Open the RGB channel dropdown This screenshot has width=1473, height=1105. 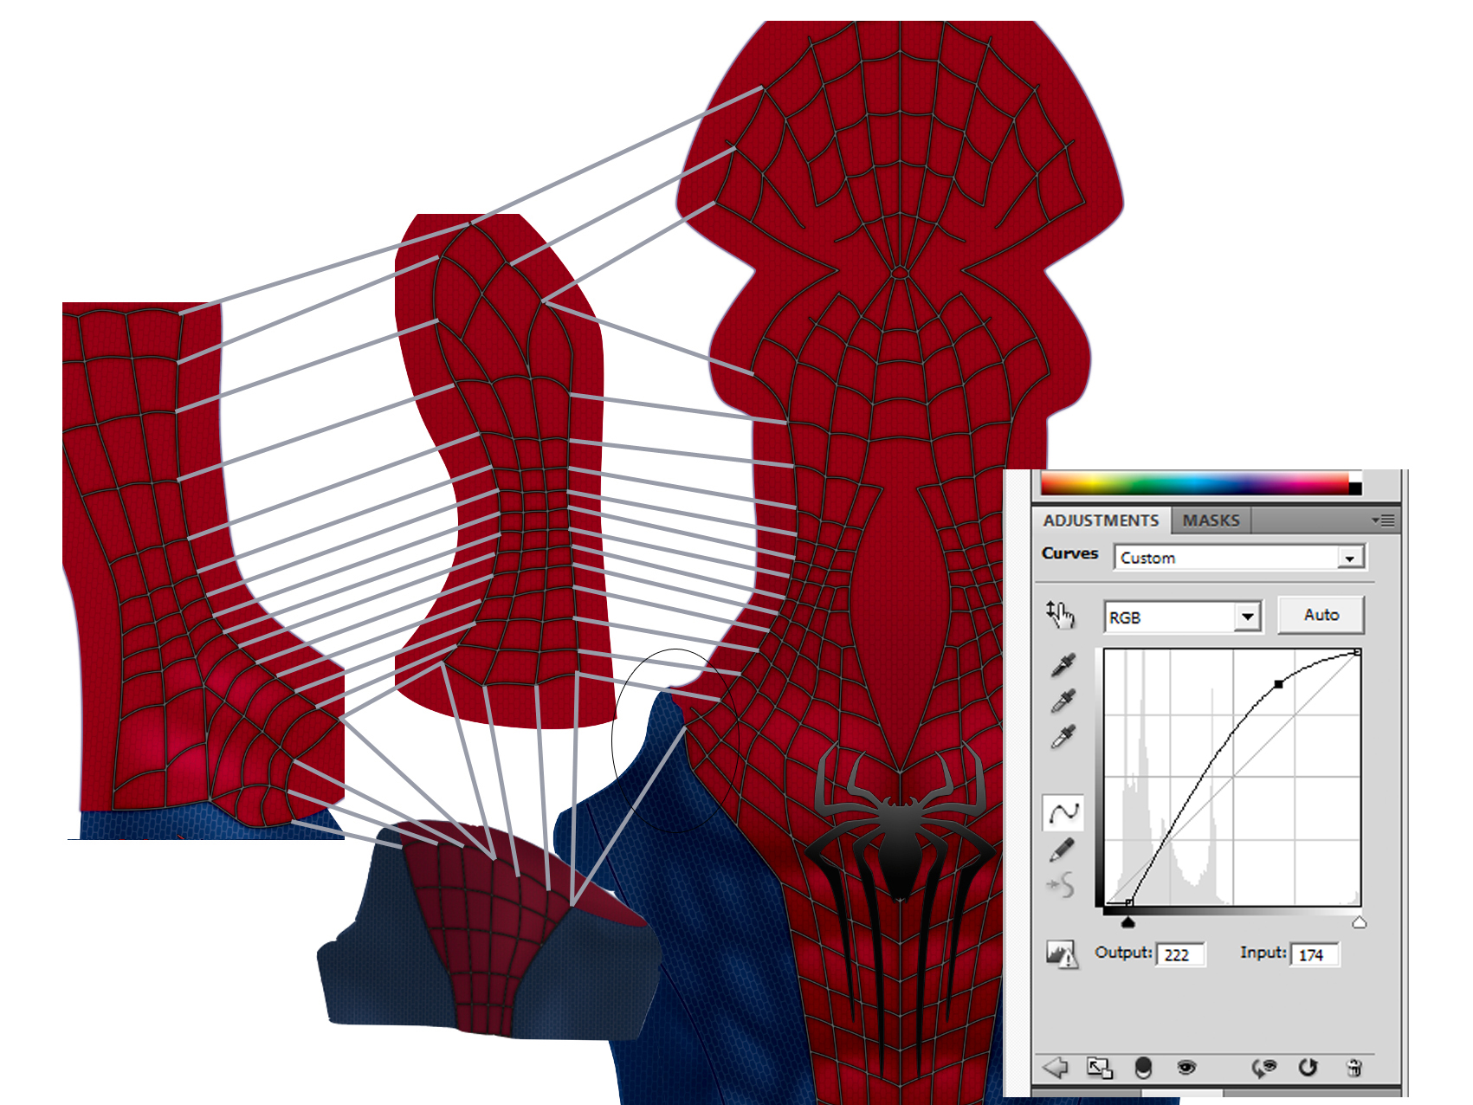(1182, 617)
